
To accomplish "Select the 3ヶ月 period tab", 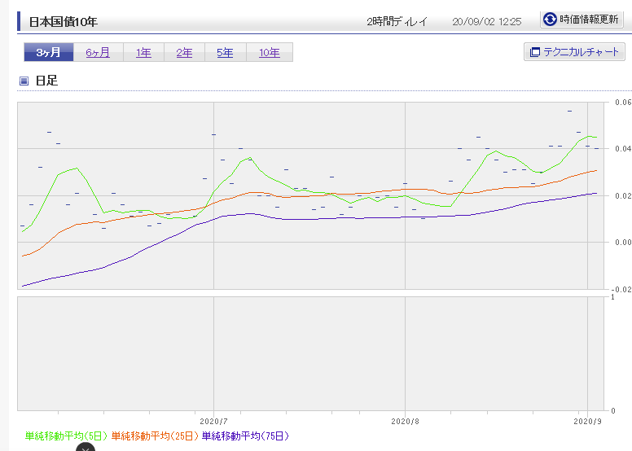I will coord(49,52).
